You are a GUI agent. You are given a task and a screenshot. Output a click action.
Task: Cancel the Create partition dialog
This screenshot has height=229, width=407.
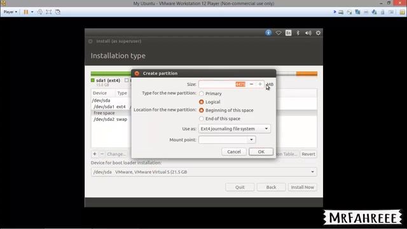234,151
